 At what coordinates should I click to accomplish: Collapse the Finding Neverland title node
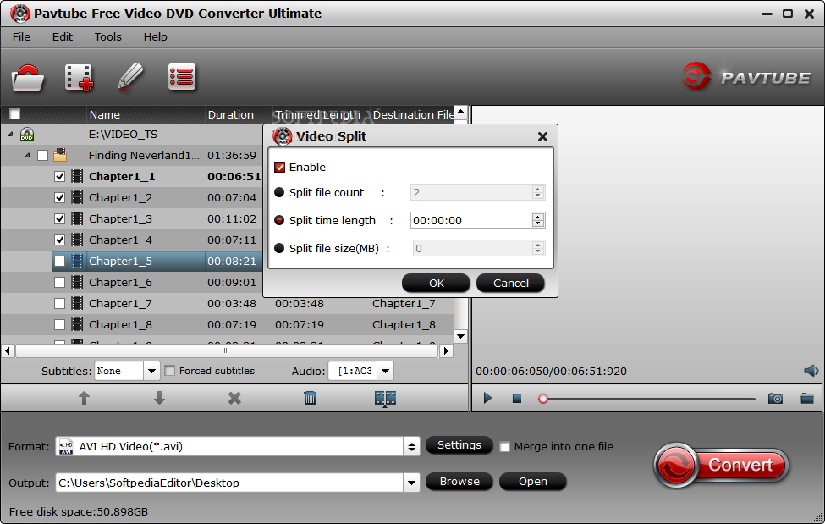point(27,156)
